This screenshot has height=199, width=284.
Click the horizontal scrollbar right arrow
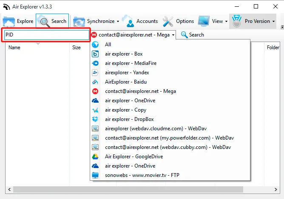coord(275,189)
